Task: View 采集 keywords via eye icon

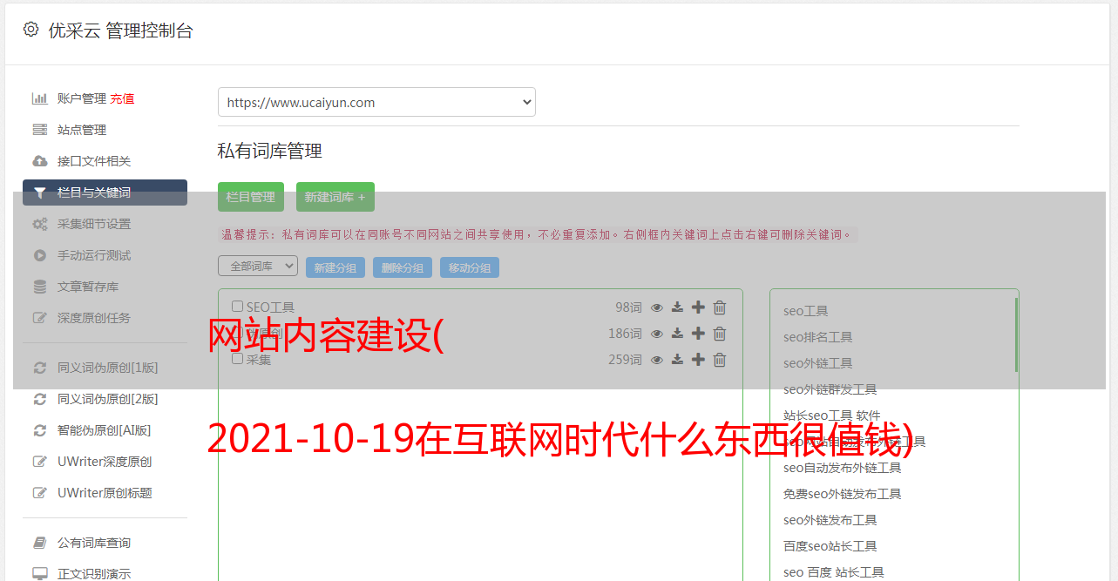Action: tap(657, 360)
